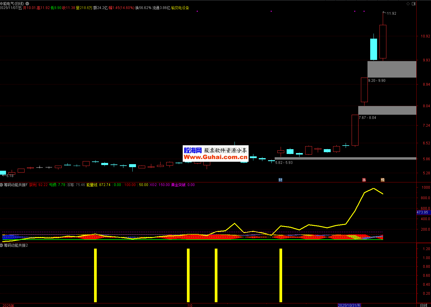Select the 2025/10/31 date marker on timeline
The width and height of the screenshot is (431, 307).
(349, 305)
